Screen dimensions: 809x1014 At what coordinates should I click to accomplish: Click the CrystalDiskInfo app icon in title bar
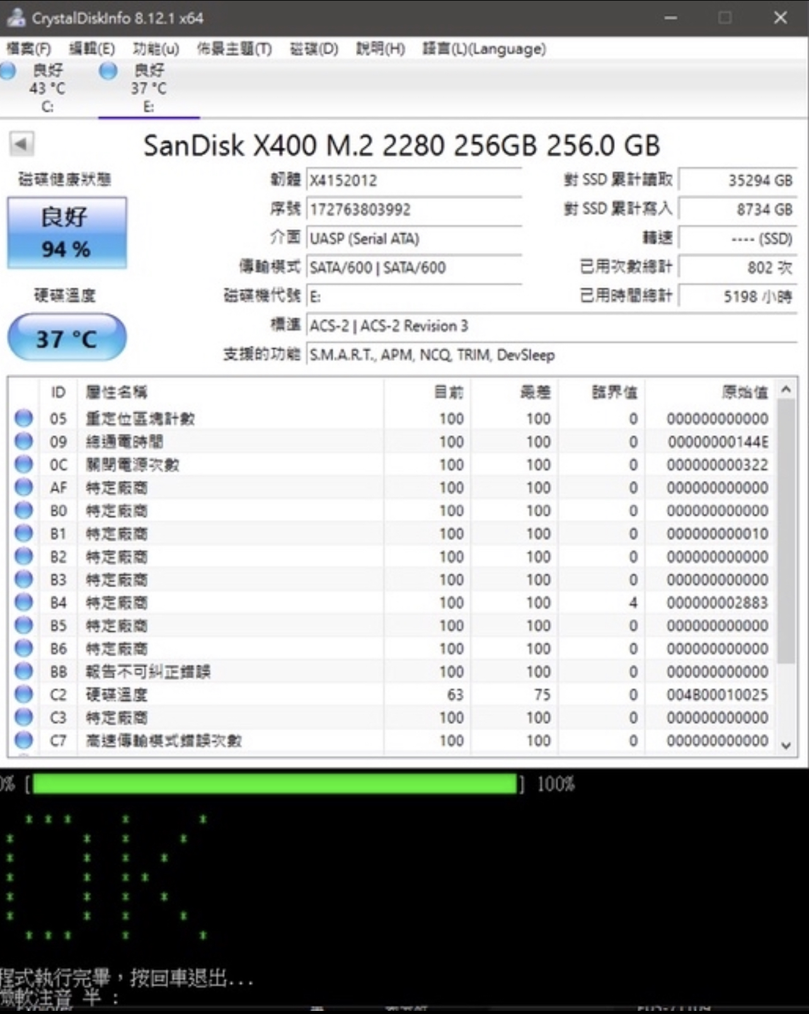click(x=15, y=18)
